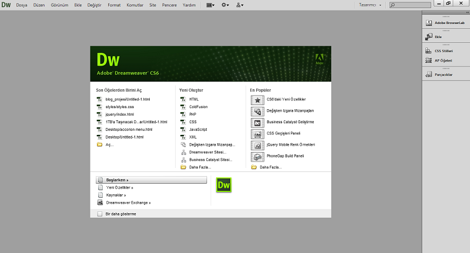
Task: Open the gear extensions dropdown
Action: (225, 5)
